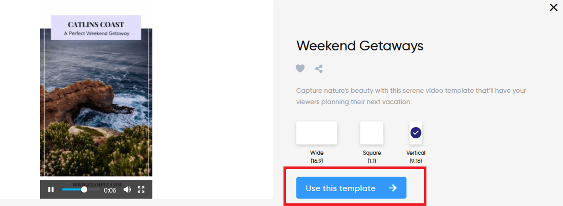Image resolution: width=563 pixels, height=206 pixels.
Task: Click the Square (1:1) label
Action: pos(372,157)
